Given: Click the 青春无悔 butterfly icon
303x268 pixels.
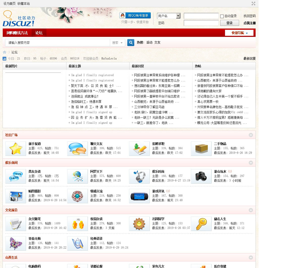Looking at the screenshot, I should (16, 243).
